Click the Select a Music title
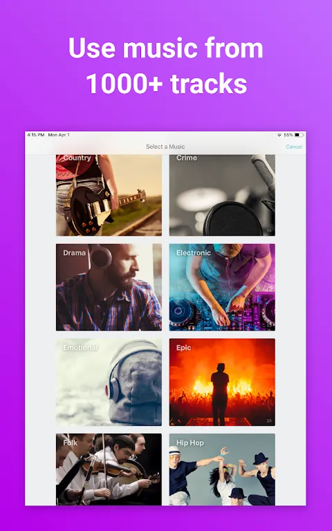 click(x=165, y=147)
